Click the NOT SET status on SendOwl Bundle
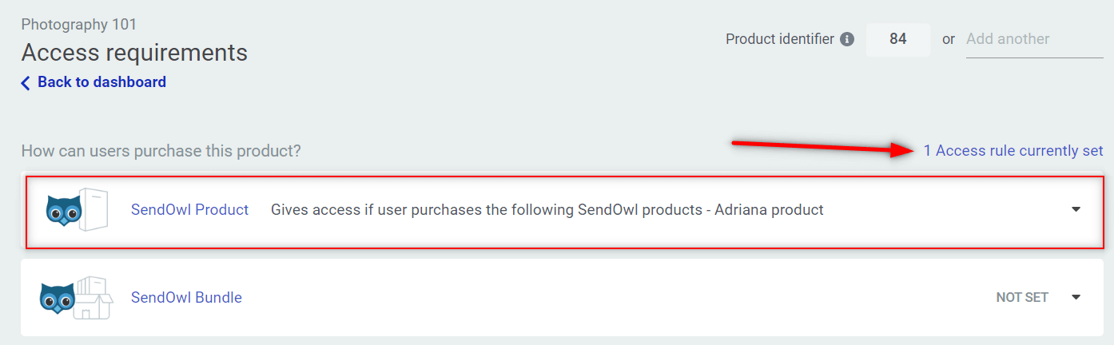This screenshot has width=1114, height=345. [x=1021, y=298]
